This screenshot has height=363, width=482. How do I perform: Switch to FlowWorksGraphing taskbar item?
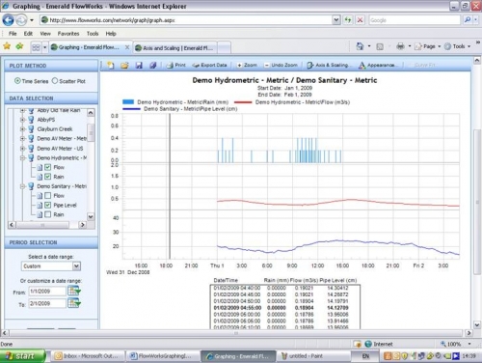tap(162, 356)
